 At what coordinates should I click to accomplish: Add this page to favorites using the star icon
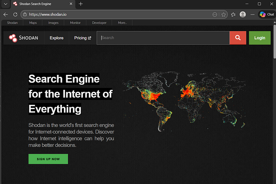(x=224, y=15)
